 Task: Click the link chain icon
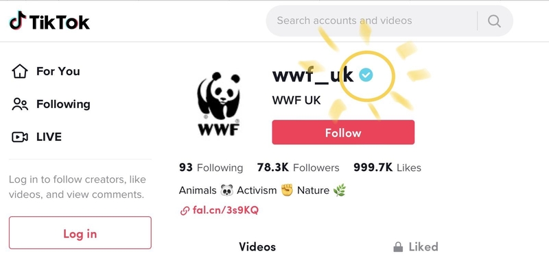(x=185, y=211)
